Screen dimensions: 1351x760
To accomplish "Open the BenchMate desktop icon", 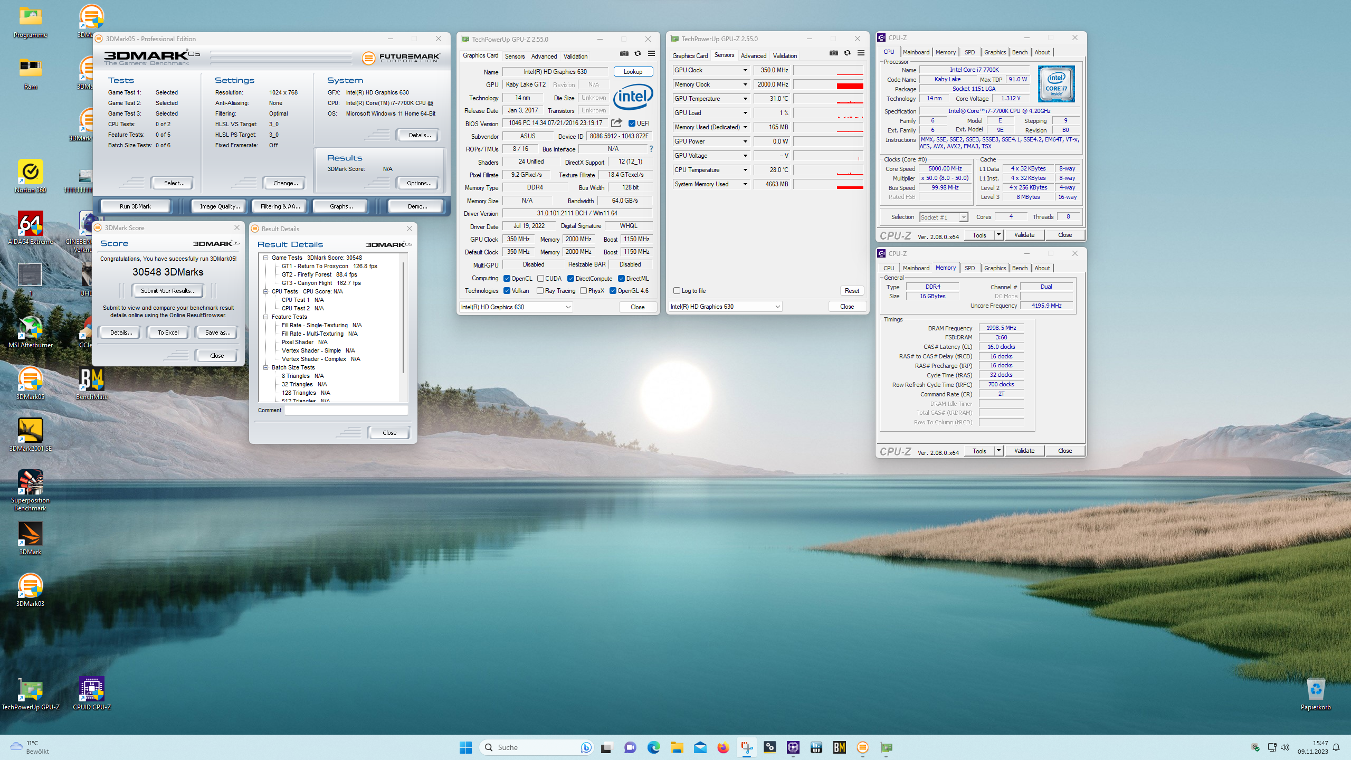I will coord(91,384).
